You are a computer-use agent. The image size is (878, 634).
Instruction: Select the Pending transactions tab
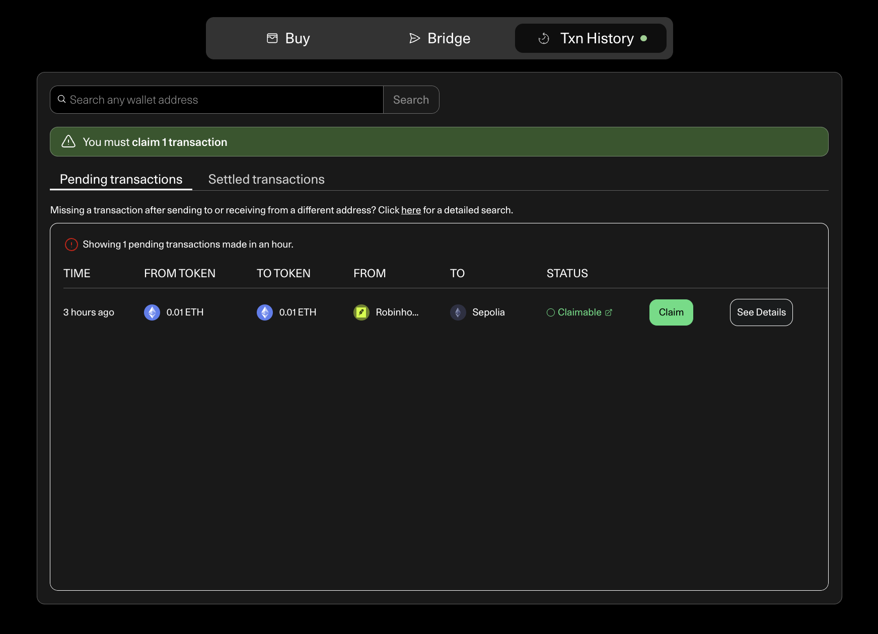tap(121, 179)
